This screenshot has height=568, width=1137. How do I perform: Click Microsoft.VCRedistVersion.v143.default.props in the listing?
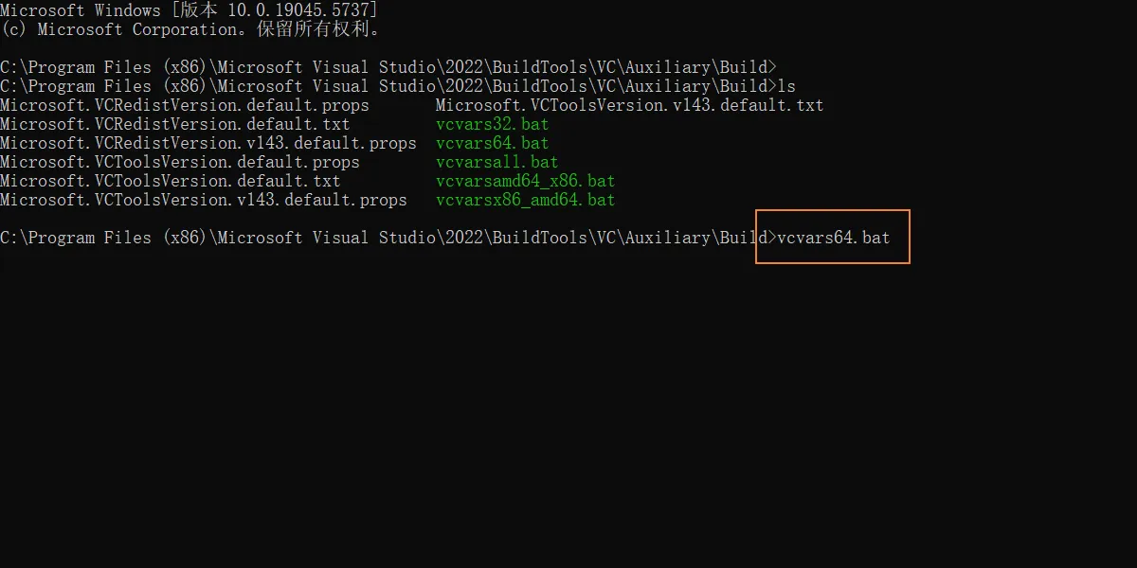pyautogui.click(x=208, y=143)
